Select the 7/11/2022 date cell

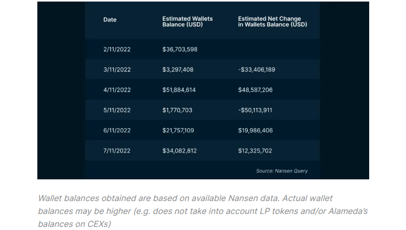point(117,151)
